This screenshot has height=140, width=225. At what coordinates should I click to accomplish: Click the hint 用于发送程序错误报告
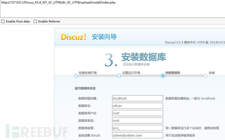[x=180, y=135]
